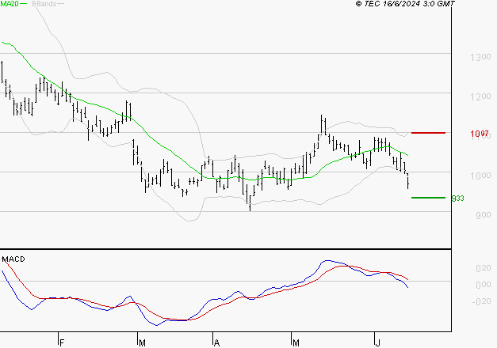Image resolution: width=497 pixels, height=348 pixels.
Task: Click the 1300 price axis label
Action: 480,57
